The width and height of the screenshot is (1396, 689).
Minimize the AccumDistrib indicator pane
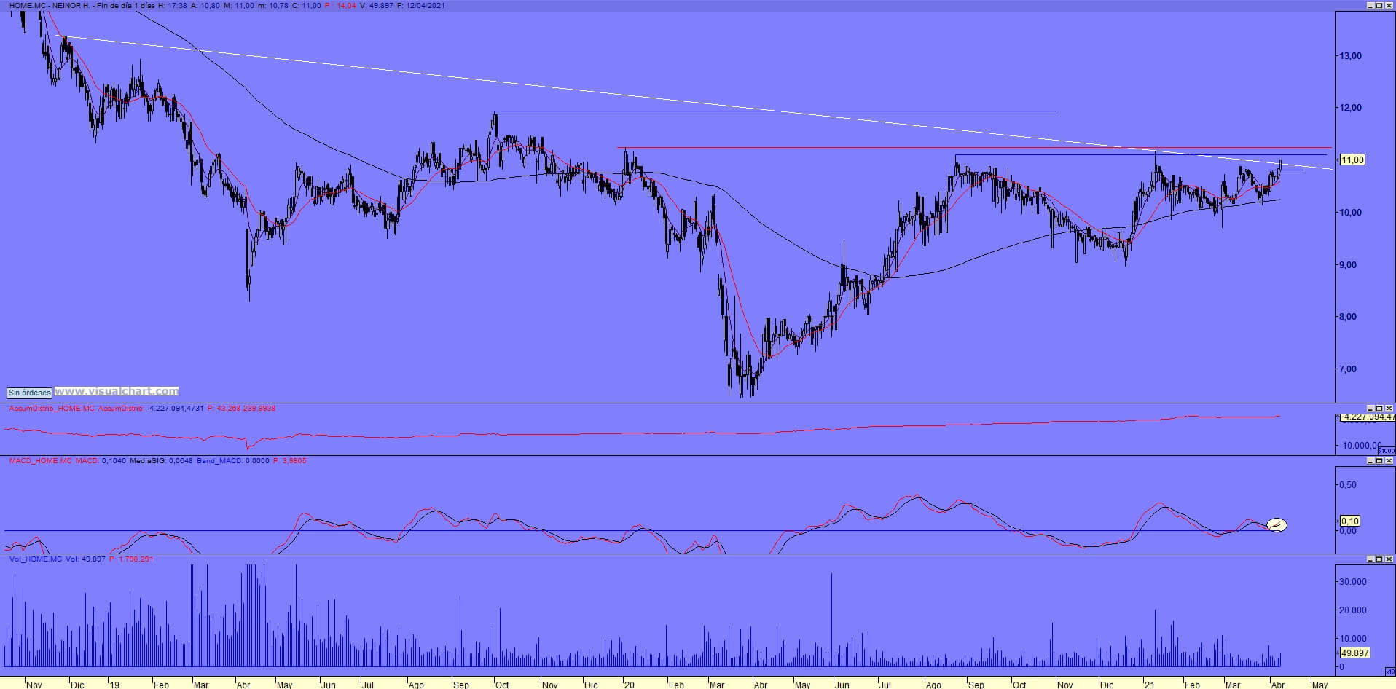(x=1370, y=409)
